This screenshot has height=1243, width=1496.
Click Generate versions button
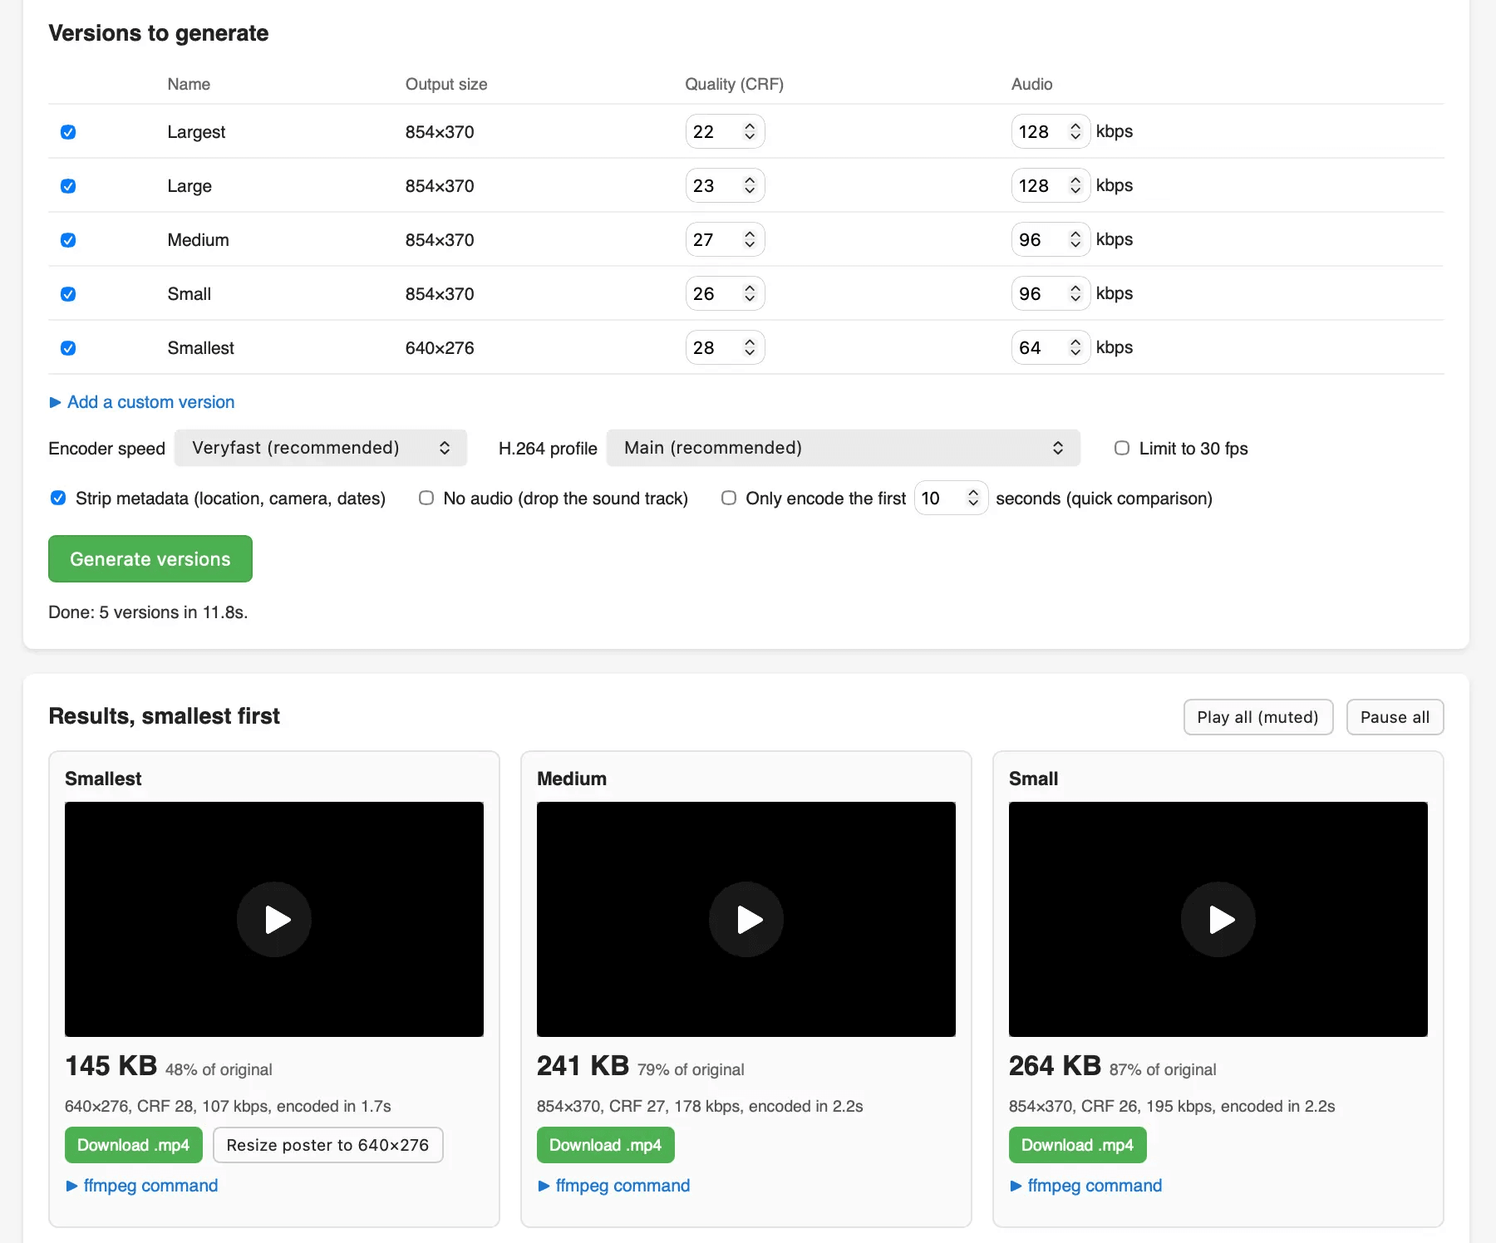coord(150,559)
